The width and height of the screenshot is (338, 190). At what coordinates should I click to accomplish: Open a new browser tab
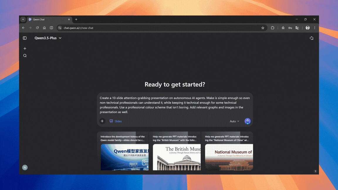[x=76, y=19]
